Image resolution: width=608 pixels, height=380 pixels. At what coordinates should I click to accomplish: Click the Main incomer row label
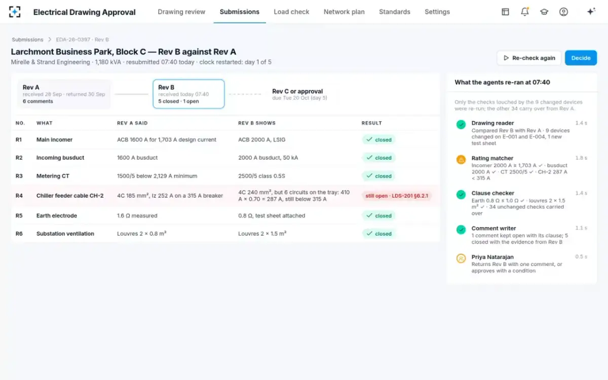click(x=54, y=140)
